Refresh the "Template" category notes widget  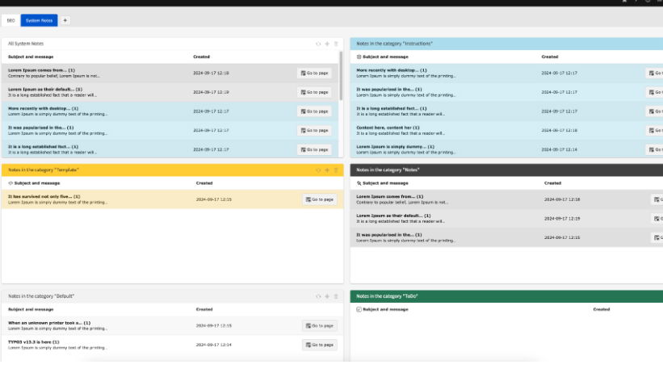tap(318, 170)
